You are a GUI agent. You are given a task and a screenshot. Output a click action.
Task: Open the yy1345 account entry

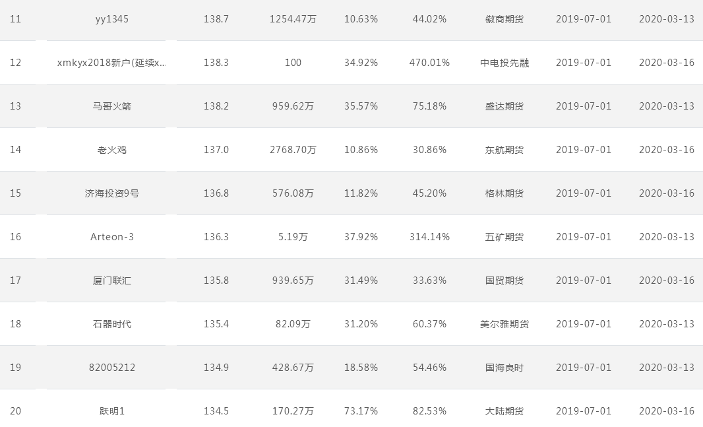click(111, 19)
